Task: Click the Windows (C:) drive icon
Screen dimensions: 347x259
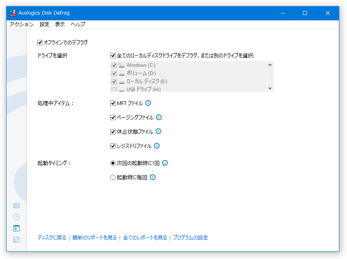Action: point(121,65)
